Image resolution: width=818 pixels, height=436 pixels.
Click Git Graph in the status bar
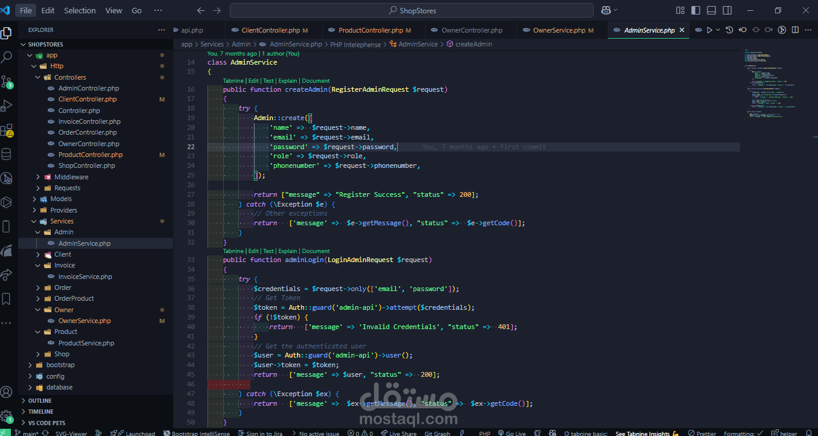coord(437,433)
